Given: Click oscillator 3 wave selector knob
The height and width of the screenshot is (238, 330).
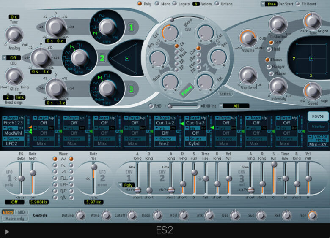Looking at the screenshot, I should click(x=107, y=89).
